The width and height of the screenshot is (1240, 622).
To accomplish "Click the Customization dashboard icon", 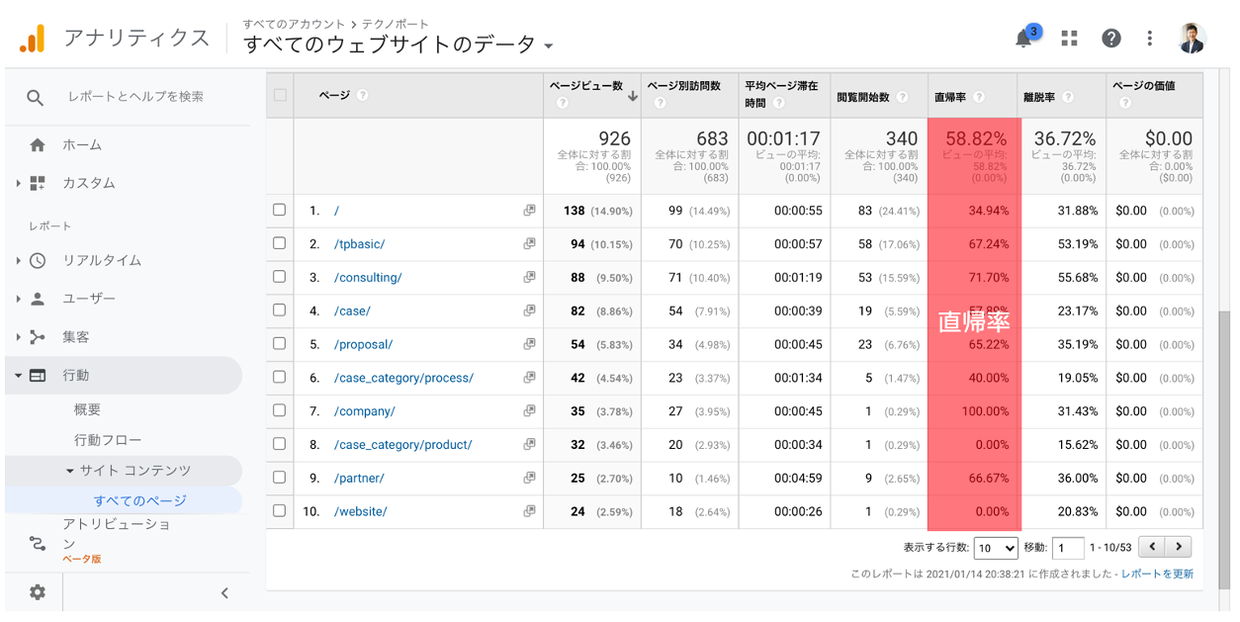I will coord(38,184).
